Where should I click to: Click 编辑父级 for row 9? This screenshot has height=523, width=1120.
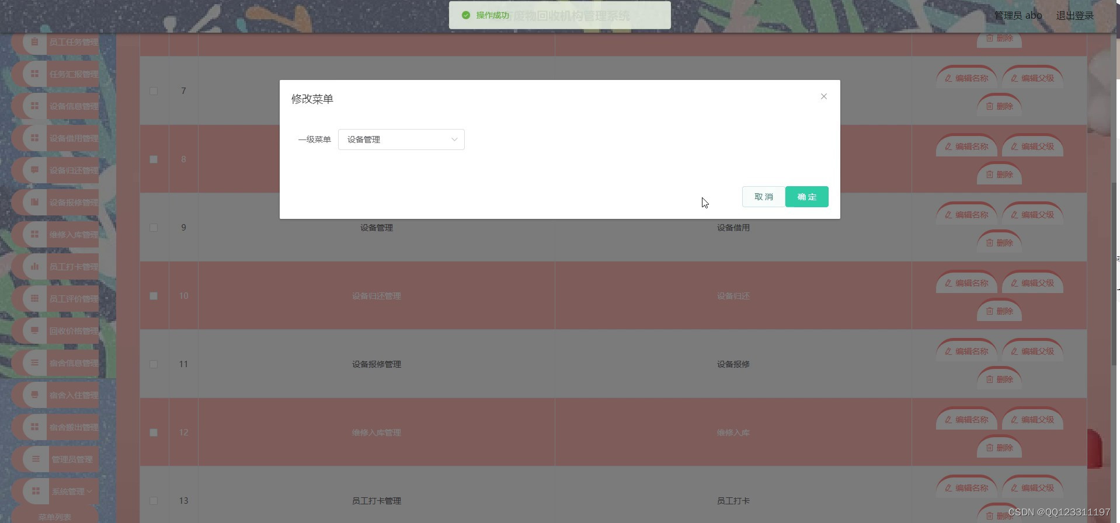pos(1032,215)
